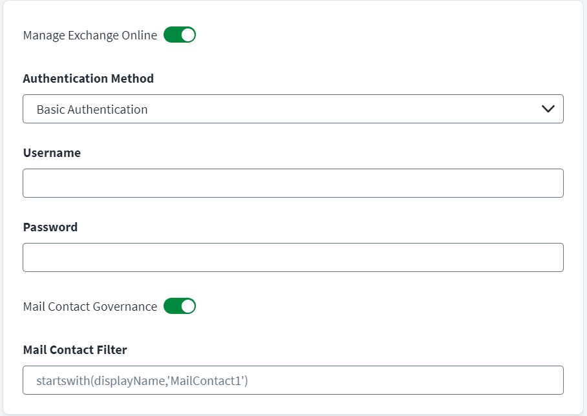Click the chevron arrow in Authentication Method box
Viewport: 587px width, 416px height.
[548, 109]
